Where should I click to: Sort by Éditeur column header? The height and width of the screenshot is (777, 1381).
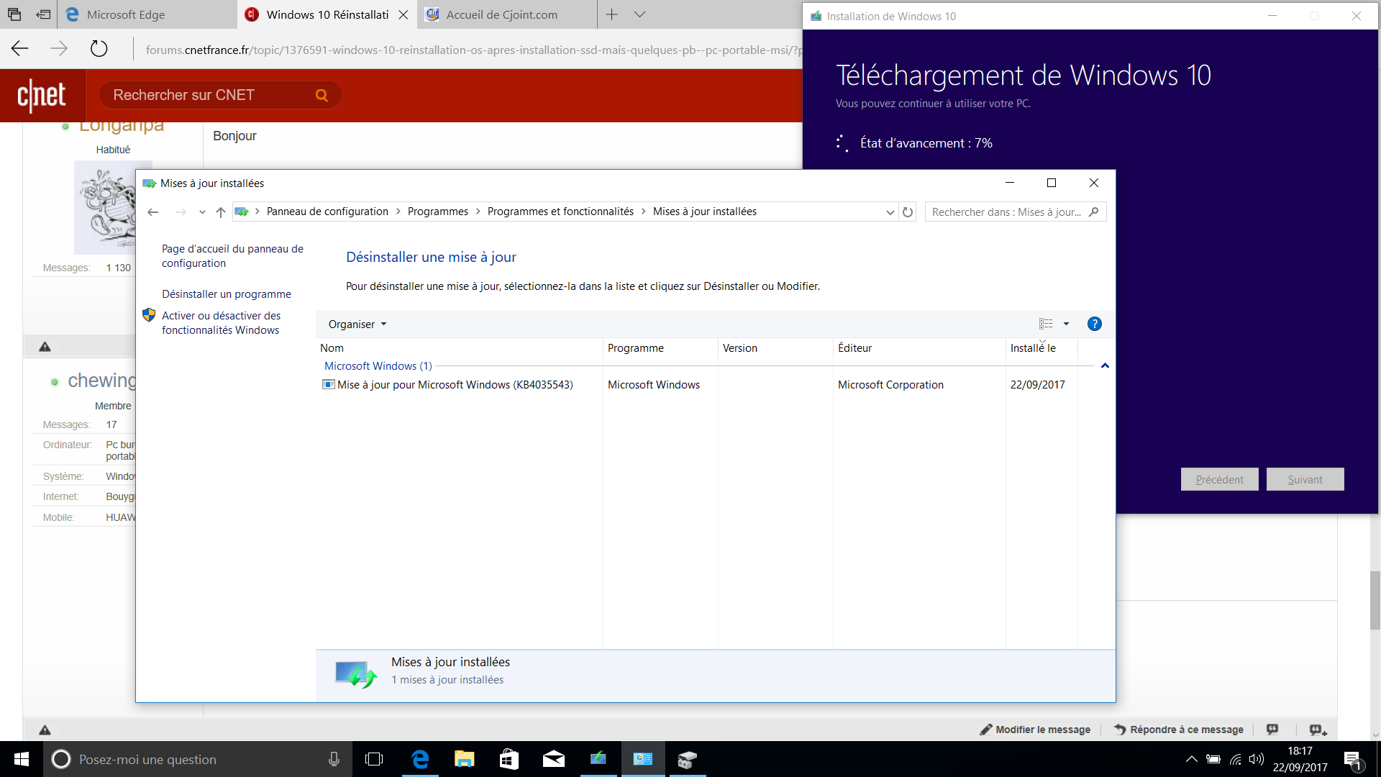[919, 348]
